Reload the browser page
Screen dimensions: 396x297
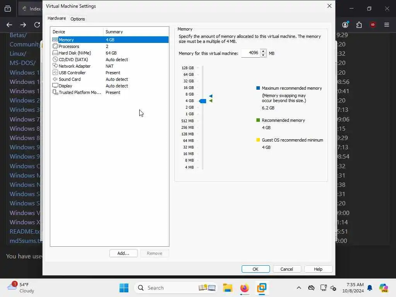37,25
